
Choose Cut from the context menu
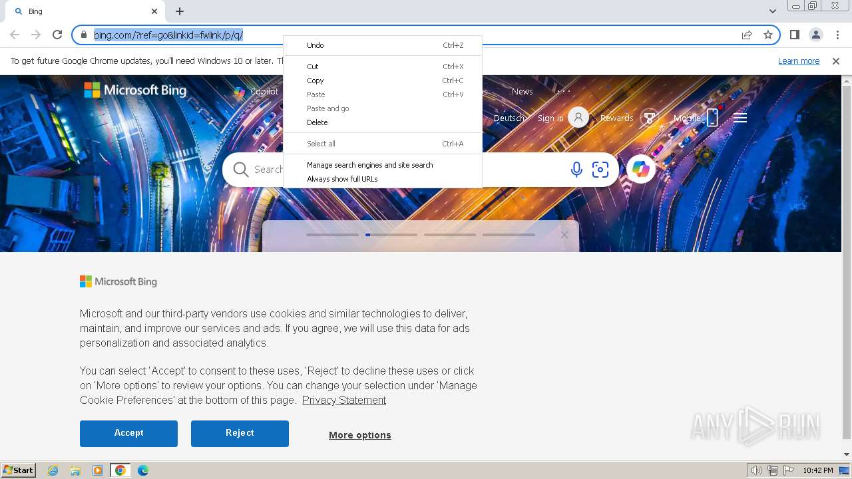(383, 67)
